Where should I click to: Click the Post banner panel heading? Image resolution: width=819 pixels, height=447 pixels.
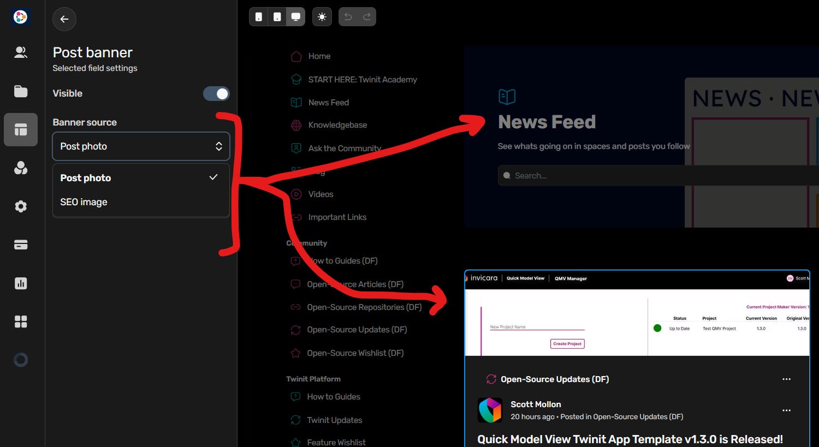coord(93,52)
